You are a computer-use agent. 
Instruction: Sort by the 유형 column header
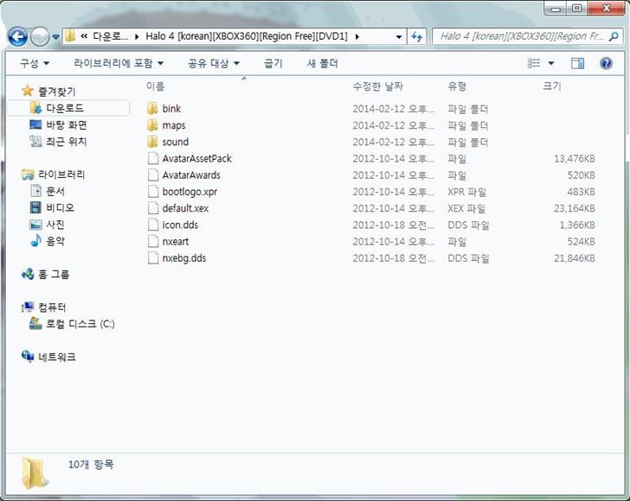[x=457, y=86]
